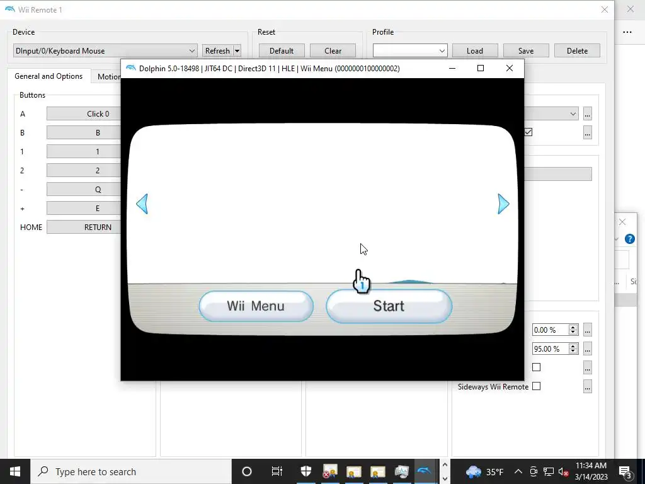Save the current profile

[x=526, y=50]
